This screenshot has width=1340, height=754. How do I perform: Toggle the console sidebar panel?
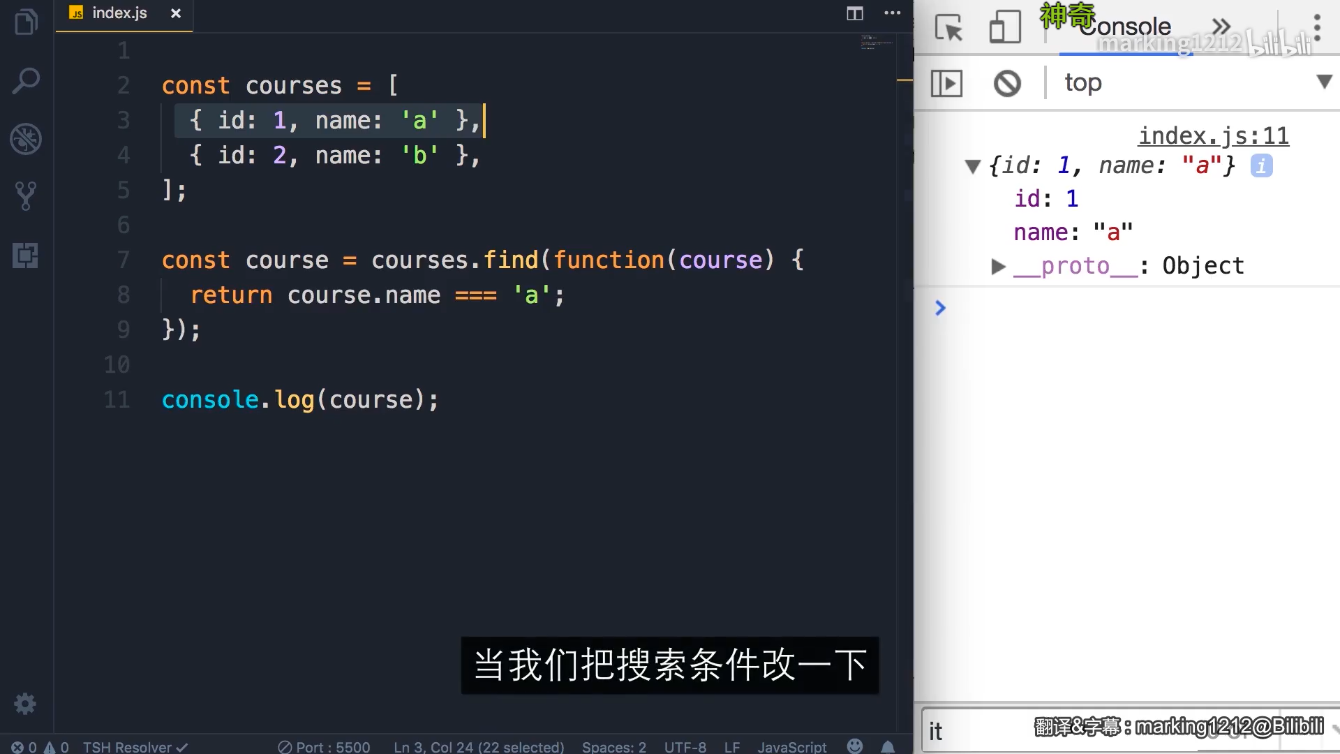[x=947, y=83]
